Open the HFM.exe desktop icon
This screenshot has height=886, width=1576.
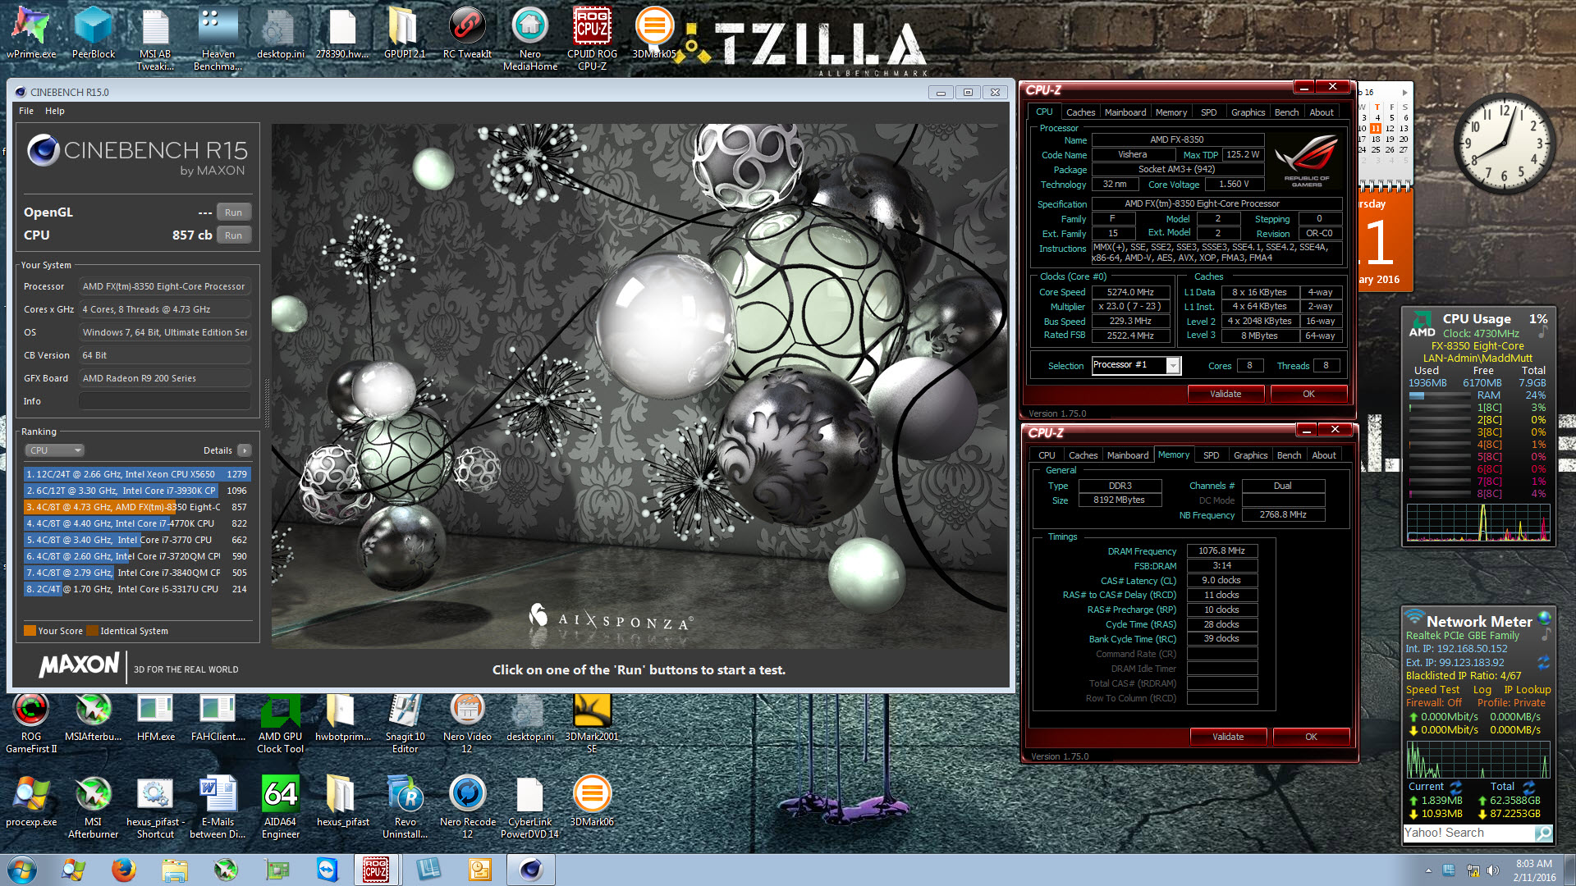click(x=155, y=718)
